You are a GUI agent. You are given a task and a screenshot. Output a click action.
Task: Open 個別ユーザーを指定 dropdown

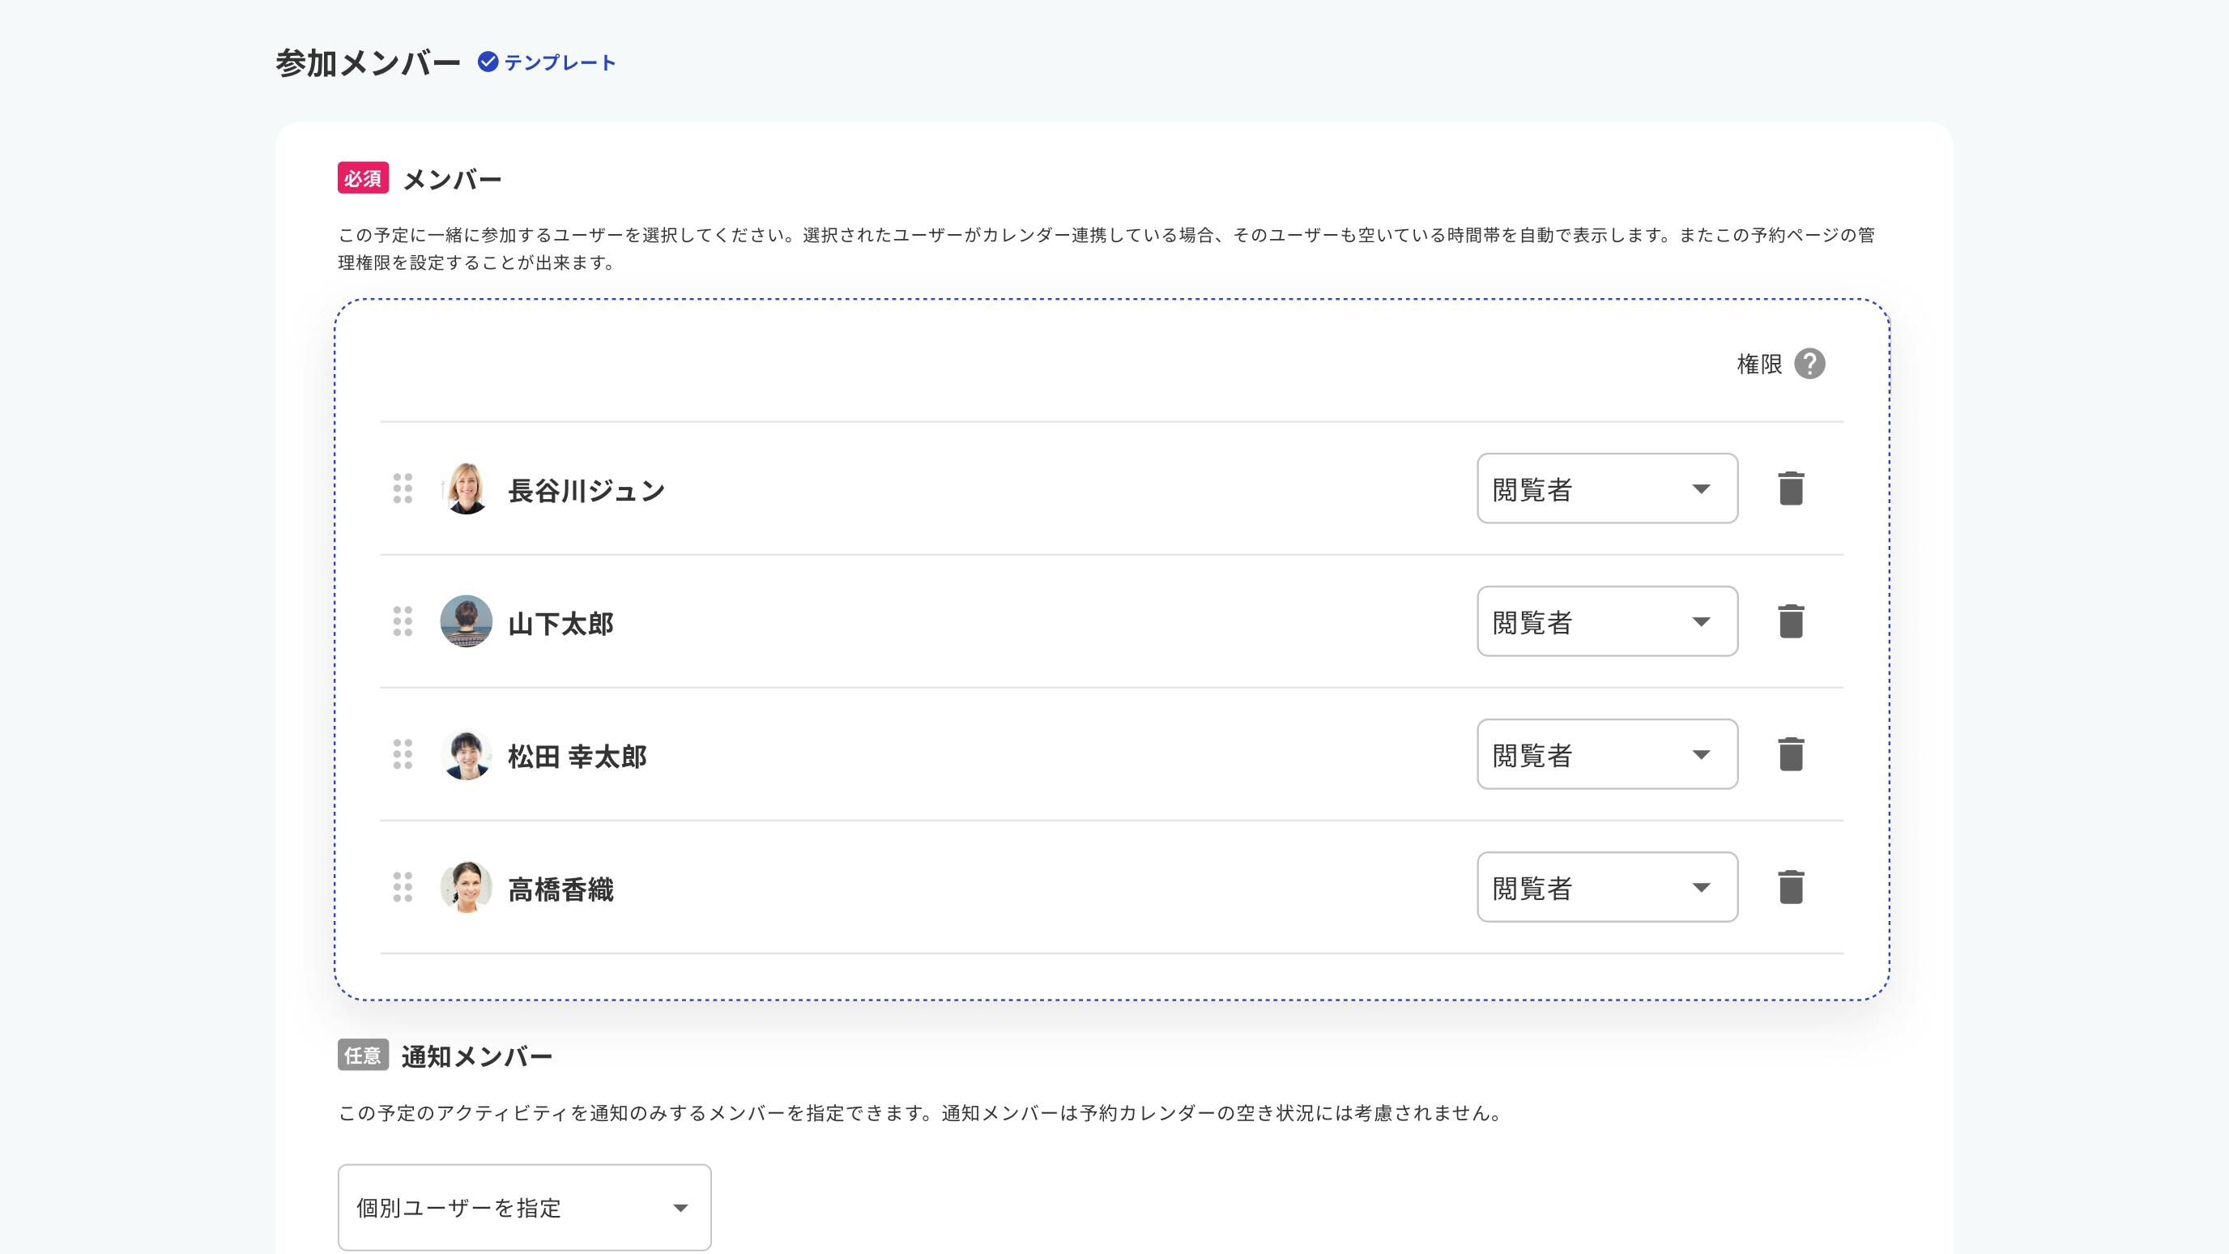point(523,1207)
